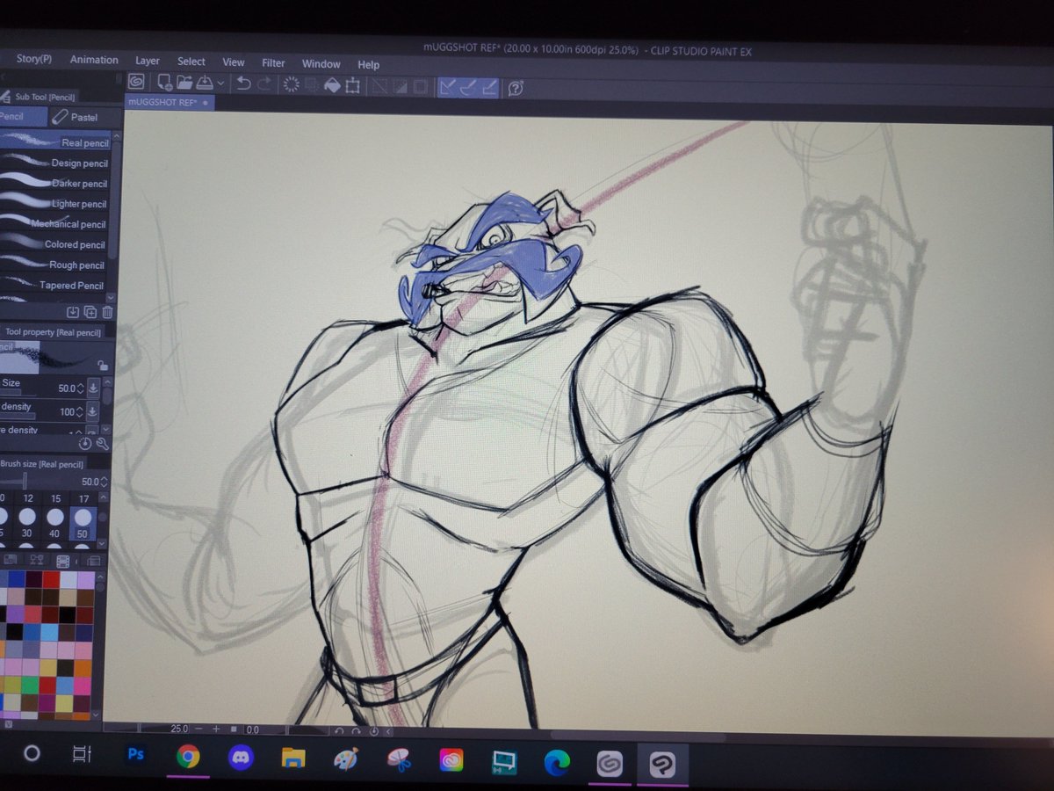Open Sub Tool Detail wrench icon
Viewport: 1054px width, 791px height.
tap(102, 444)
